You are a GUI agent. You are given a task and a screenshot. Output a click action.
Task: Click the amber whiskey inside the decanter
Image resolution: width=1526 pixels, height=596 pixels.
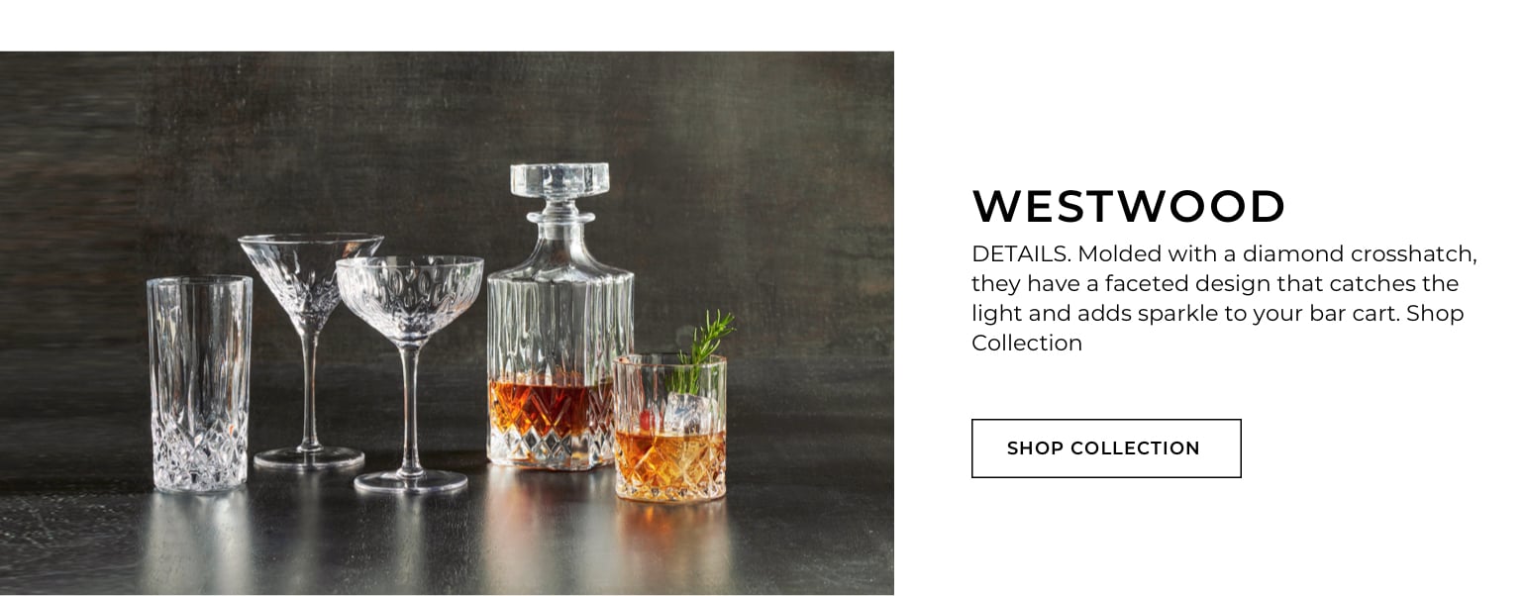[551, 408]
